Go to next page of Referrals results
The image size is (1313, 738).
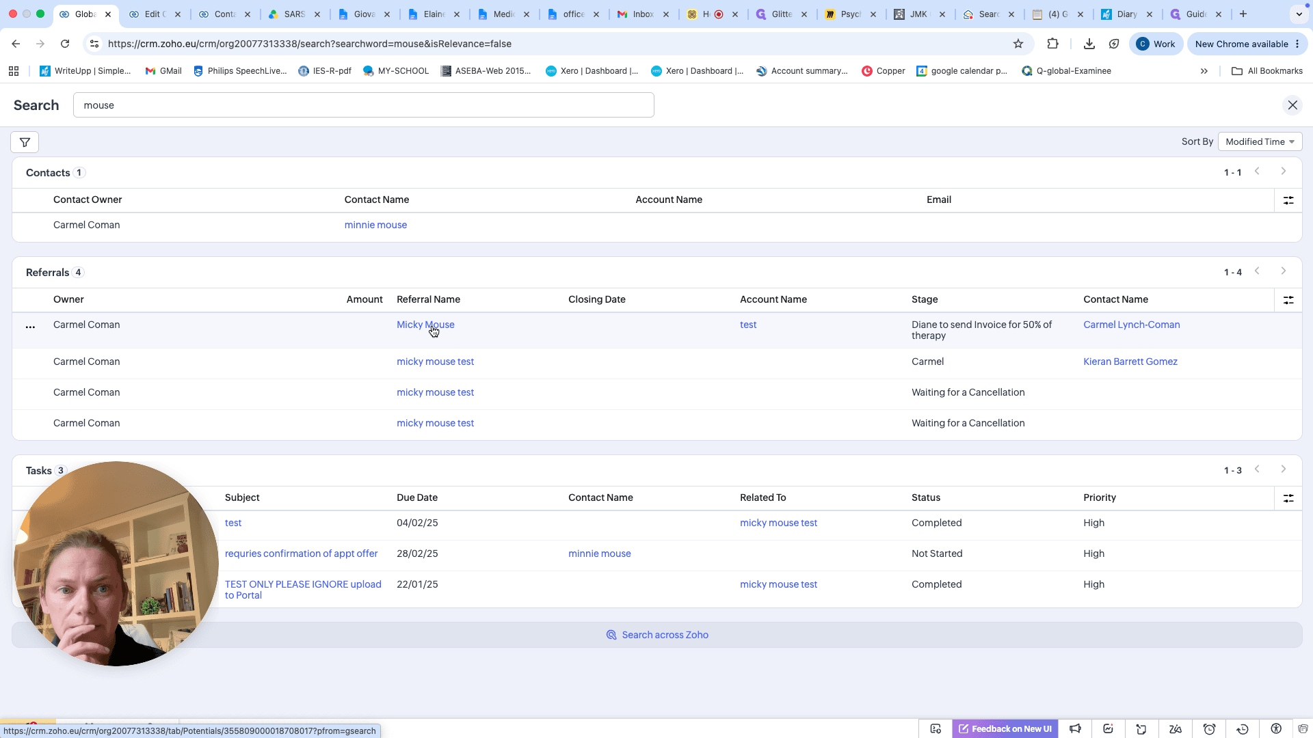[1284, 271]
